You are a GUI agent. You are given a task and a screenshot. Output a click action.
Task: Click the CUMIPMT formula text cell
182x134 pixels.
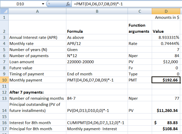[x=97, y=123]
